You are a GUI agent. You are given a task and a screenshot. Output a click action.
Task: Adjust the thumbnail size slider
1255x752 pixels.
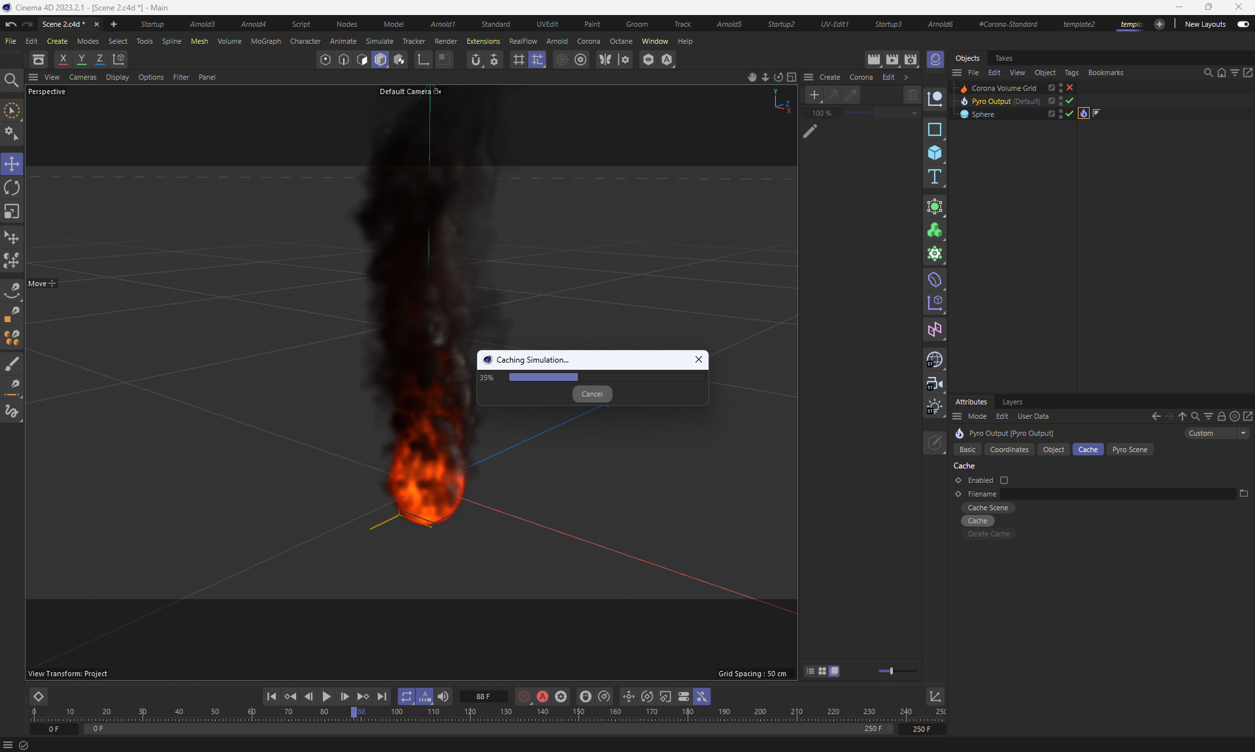[891, 671]
